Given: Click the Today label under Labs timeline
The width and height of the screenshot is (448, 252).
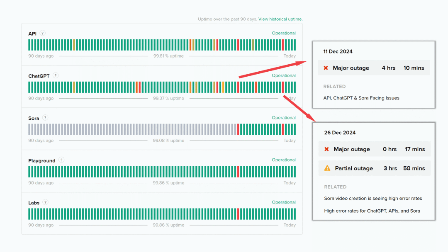Looking at the screenshot, I should pos(290,225).
